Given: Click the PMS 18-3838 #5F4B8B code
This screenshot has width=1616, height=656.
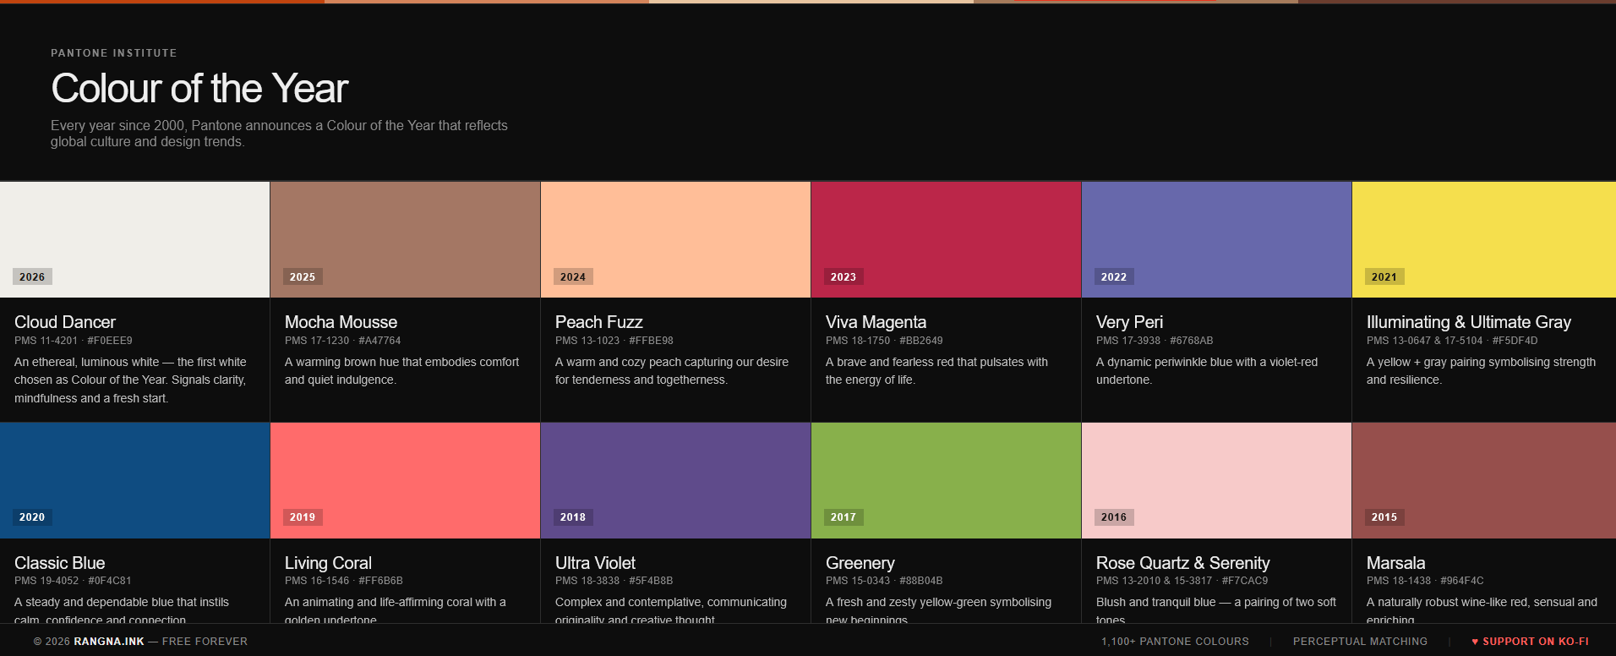Looking at the screenshot, I should coord(614,581).
